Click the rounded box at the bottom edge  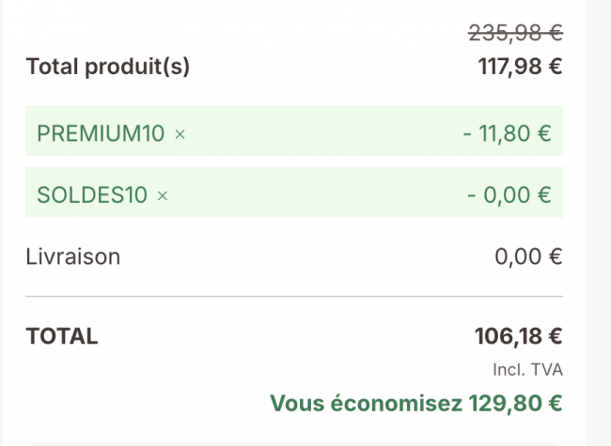click(x=294, y=444)
